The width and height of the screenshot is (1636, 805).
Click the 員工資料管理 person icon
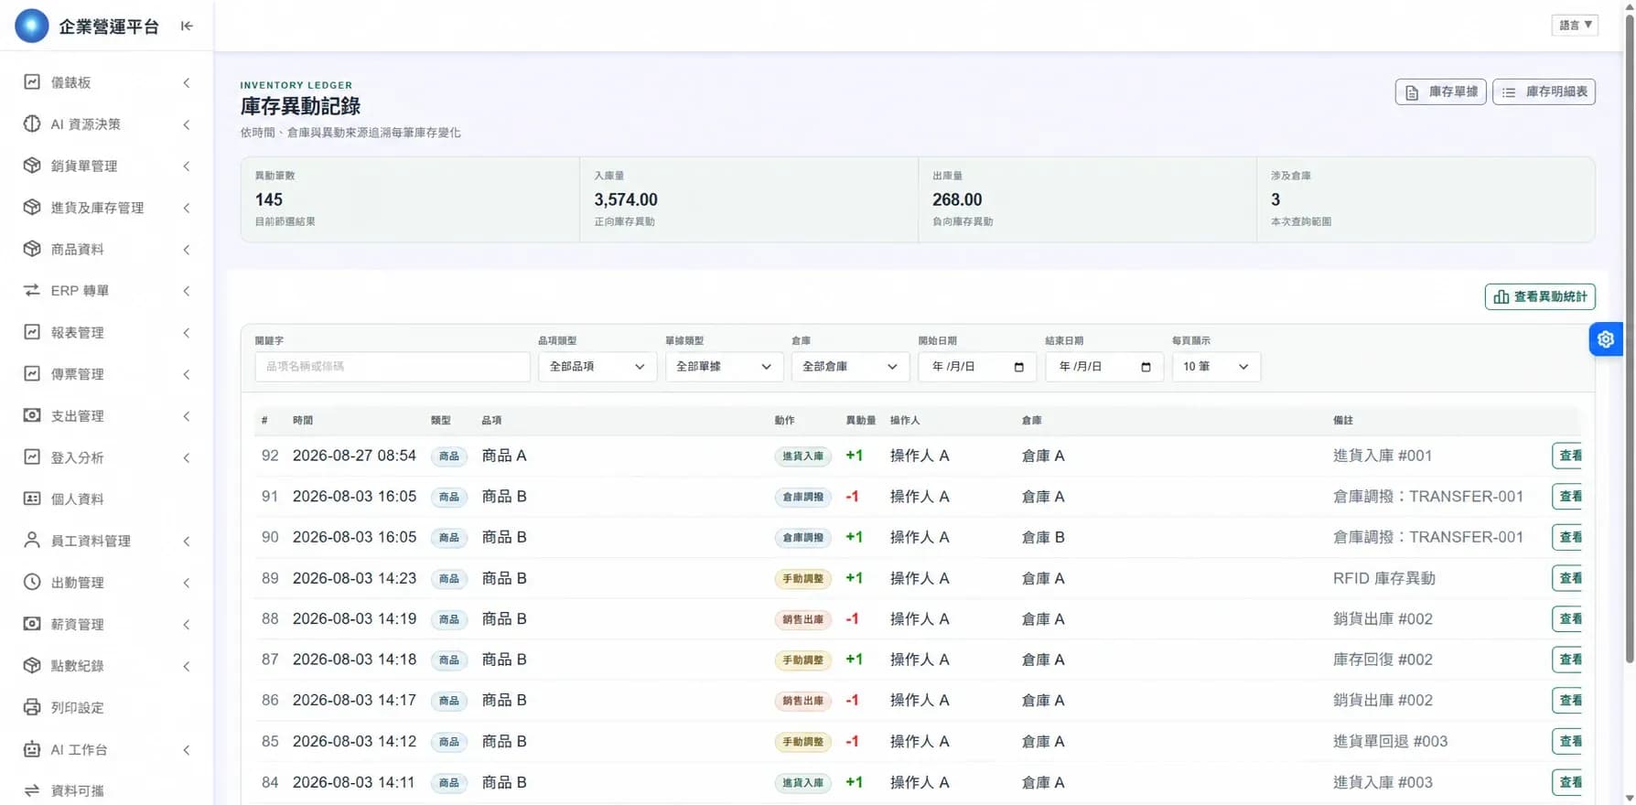32,541
